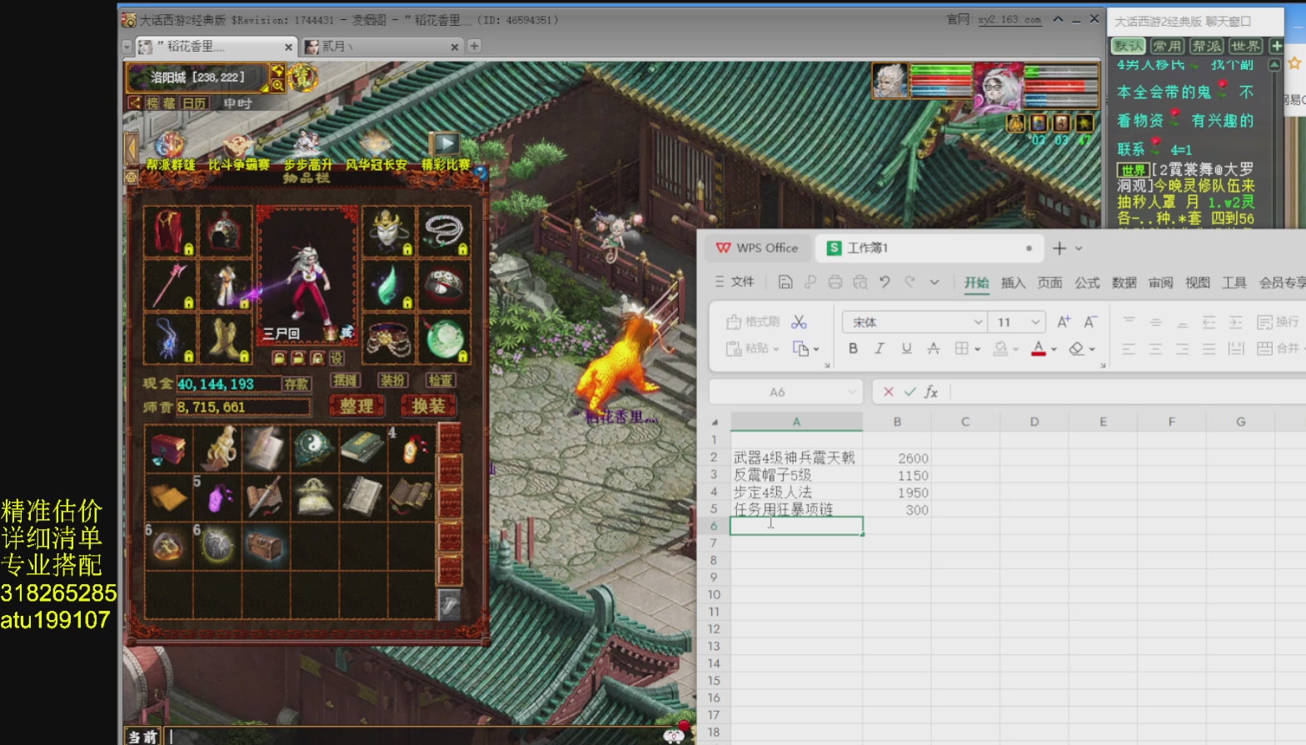This screenshot has height=745, width=1306.
Task: Apply strikethrough formatting in WPS
Action: point(933,348)
